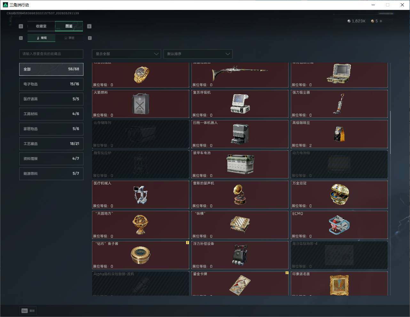Screen dimensions: 410x317
Task: Select the "钻石"鱼子酱 caviar tin icon
Action: (141, 255)
